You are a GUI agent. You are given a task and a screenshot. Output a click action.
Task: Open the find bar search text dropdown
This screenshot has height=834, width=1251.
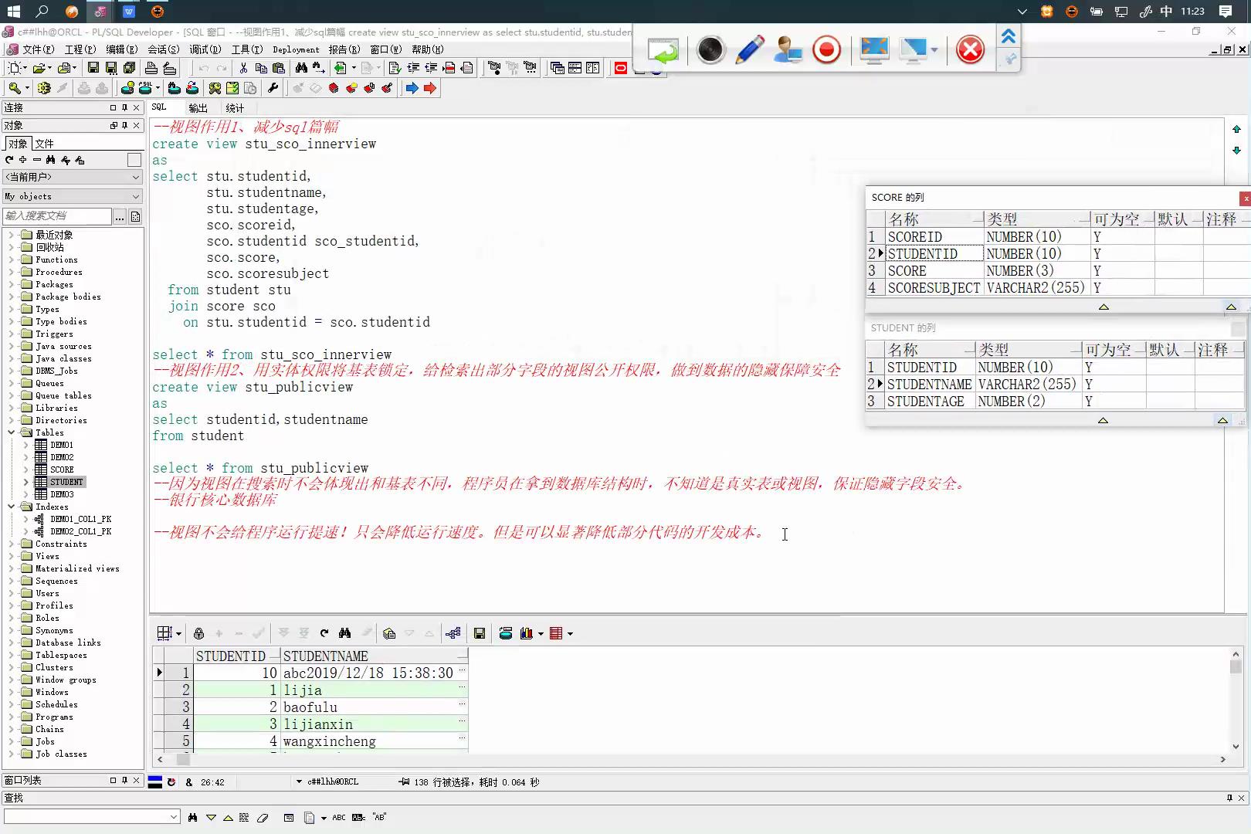pyautogui.click(x=174, y=817)
